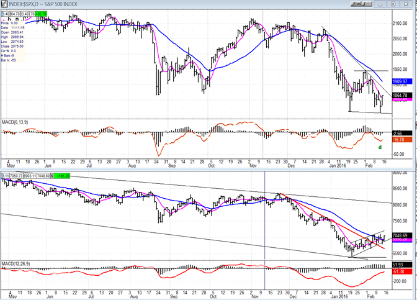
Task: Select the MACD(12,26,9) indicator label
Action: (16, 263)
